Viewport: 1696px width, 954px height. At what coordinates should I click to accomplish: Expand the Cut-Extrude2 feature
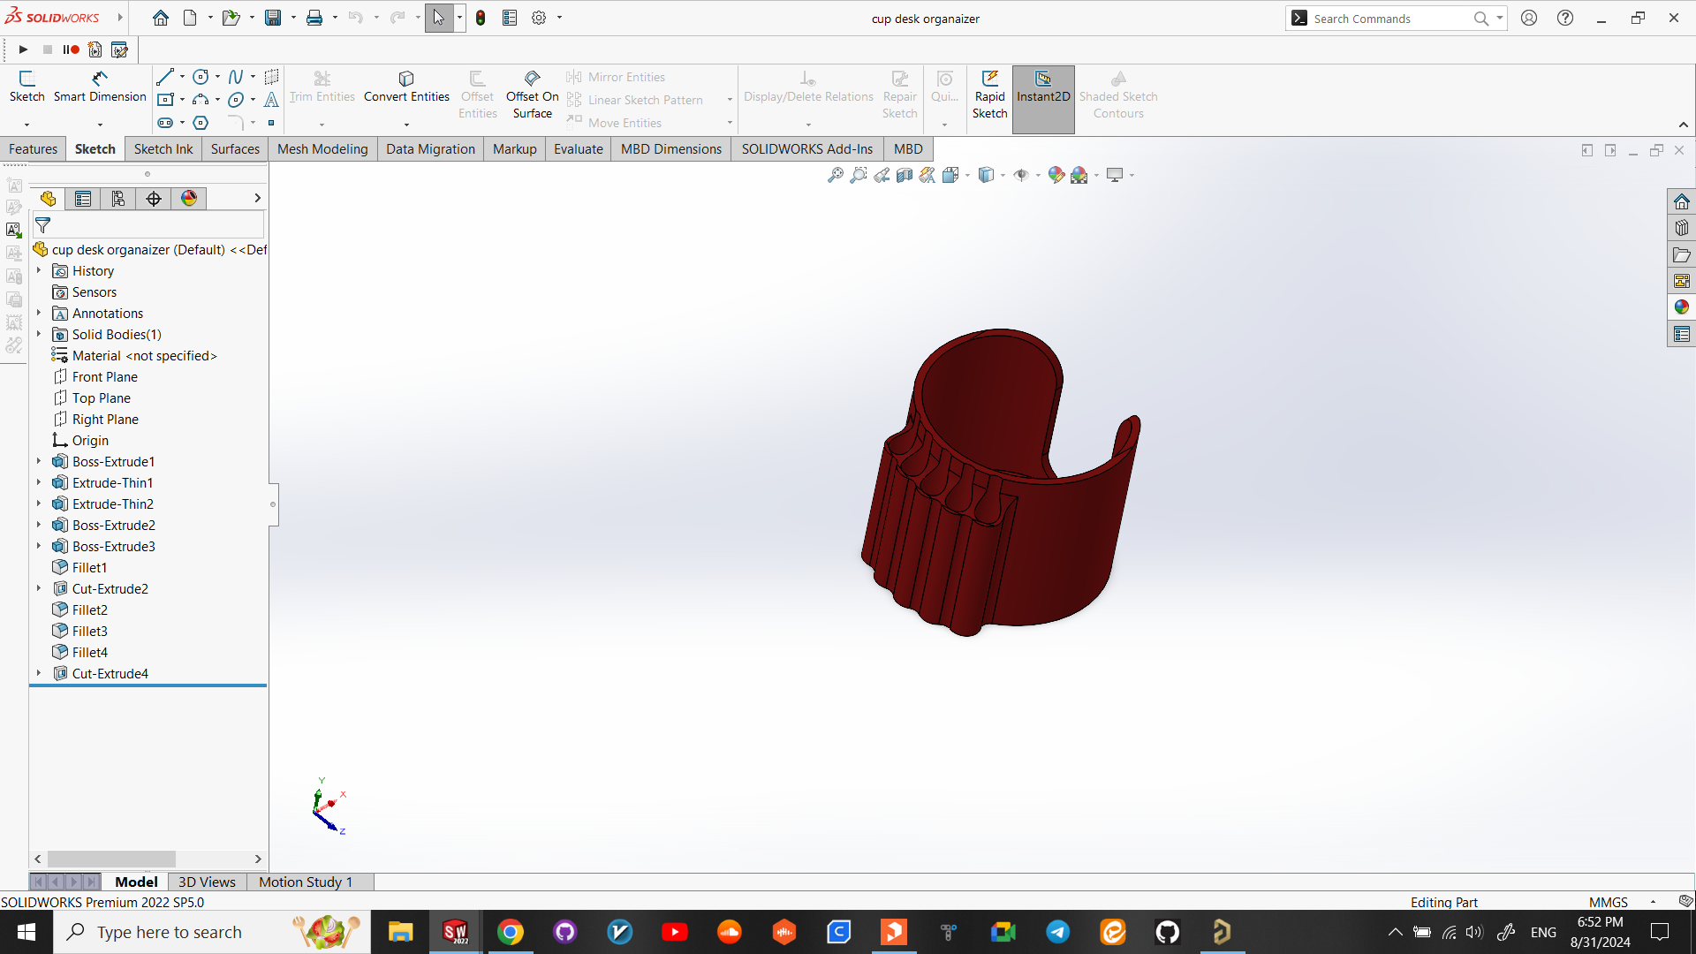click(39, 588)
